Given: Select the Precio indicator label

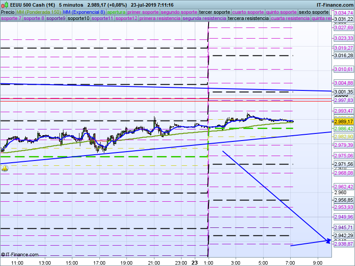Looking at the screenshot, I should (x=8, y=12).
